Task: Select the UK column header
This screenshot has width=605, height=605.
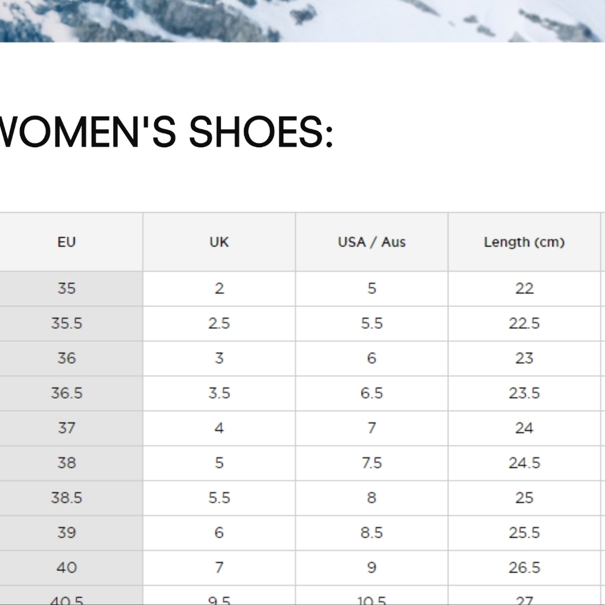Action: coord(219,242)
